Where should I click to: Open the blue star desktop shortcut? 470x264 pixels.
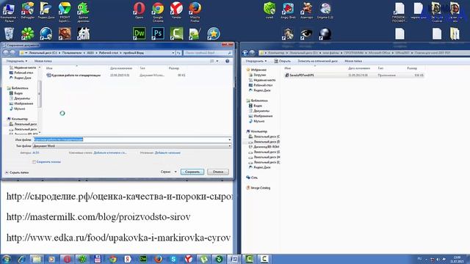[214, 33]
